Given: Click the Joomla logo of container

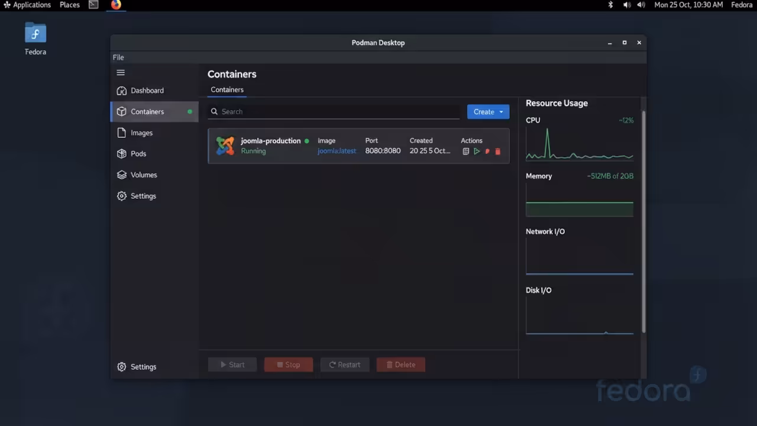Looking at the screenshot, I should (225, 146).
